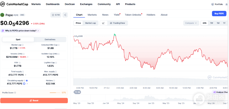Select the 1W time range
Viewport: 229px width, 109px height.
[x=212, y=23]
